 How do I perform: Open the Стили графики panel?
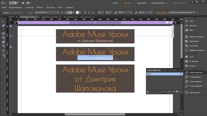click(x=193, y=82)
